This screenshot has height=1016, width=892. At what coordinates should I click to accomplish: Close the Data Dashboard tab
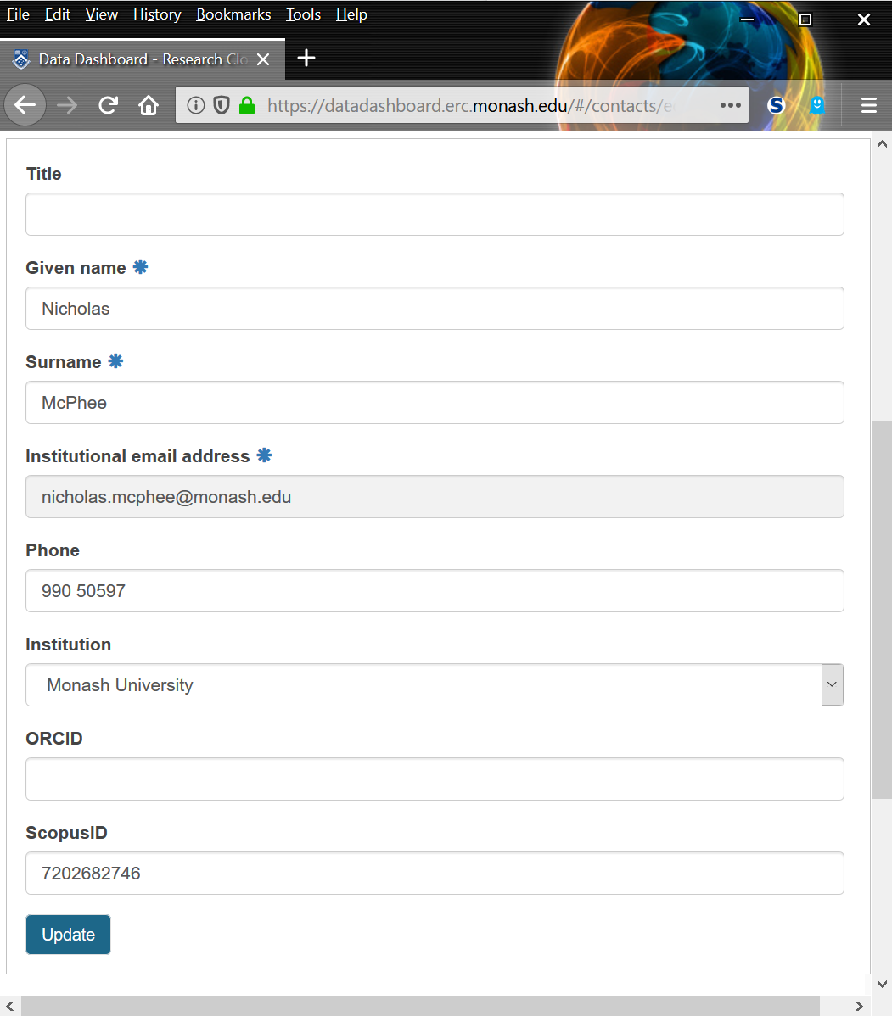click(263, 59)
